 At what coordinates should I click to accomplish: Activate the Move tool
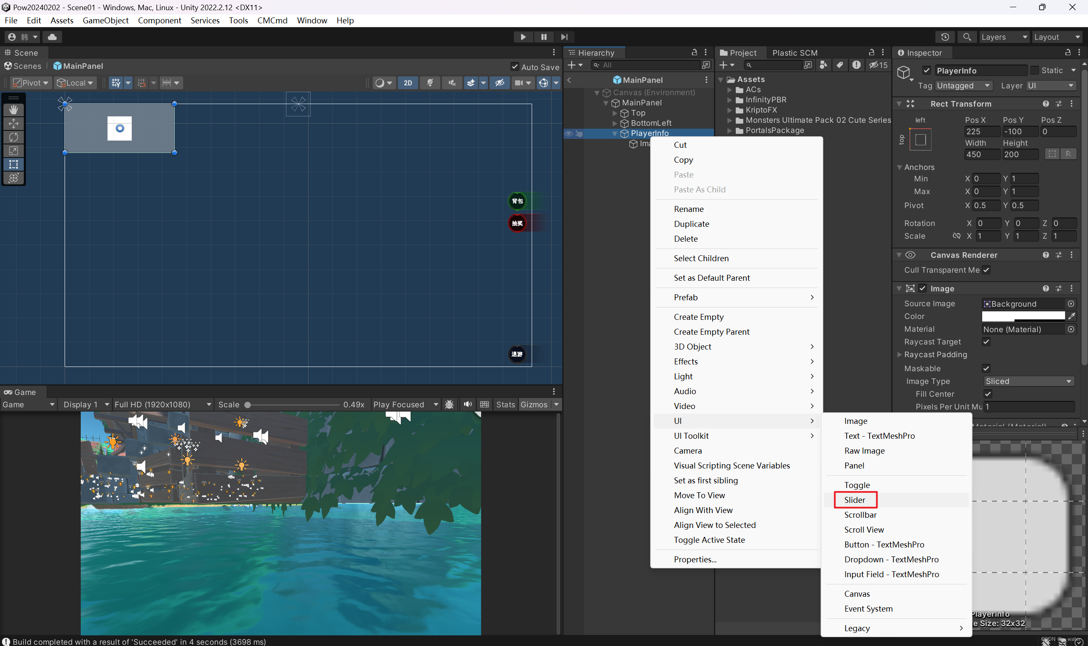pos(14,123)
